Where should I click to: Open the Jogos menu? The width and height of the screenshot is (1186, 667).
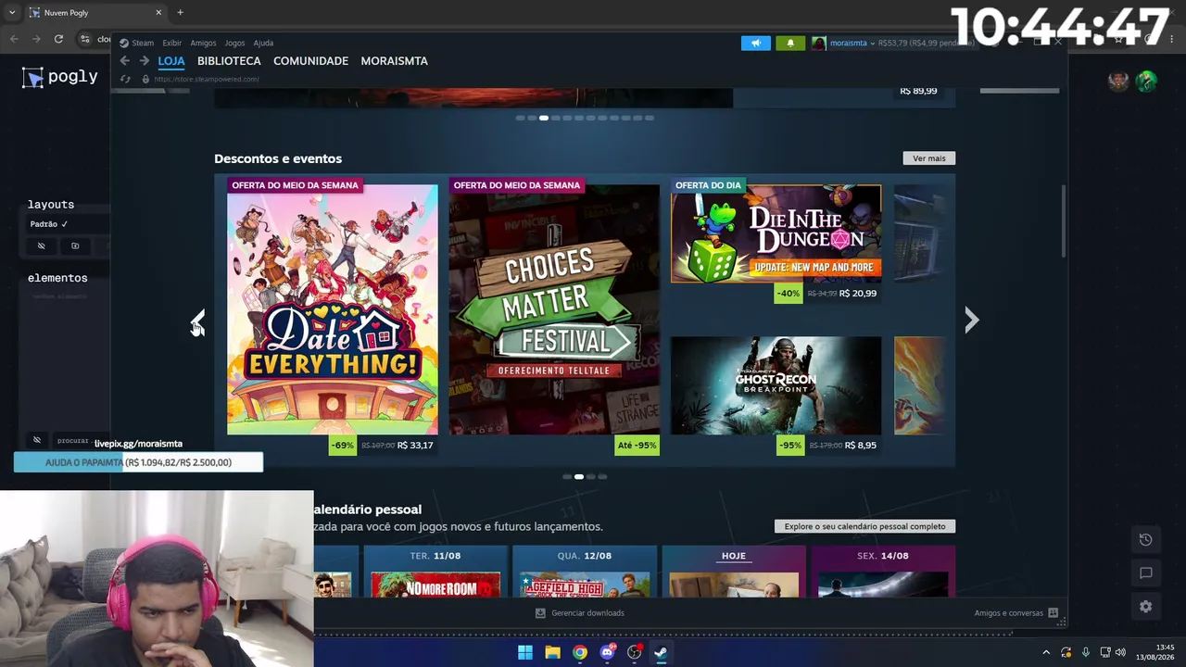pos(234,43)
